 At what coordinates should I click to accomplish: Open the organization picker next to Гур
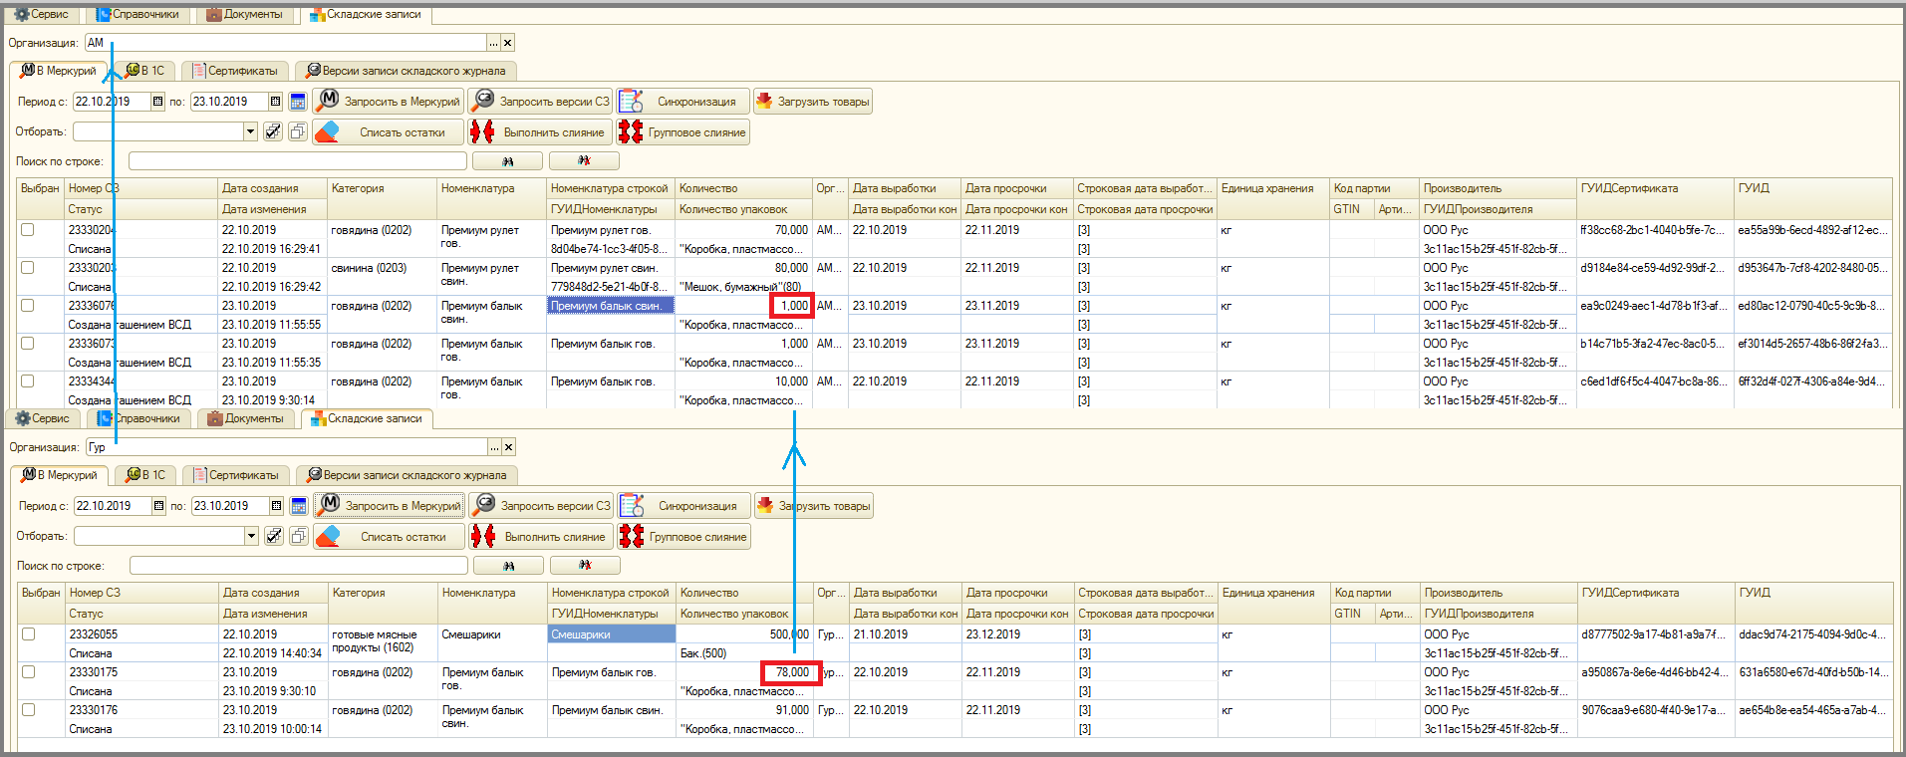[494, 447]
